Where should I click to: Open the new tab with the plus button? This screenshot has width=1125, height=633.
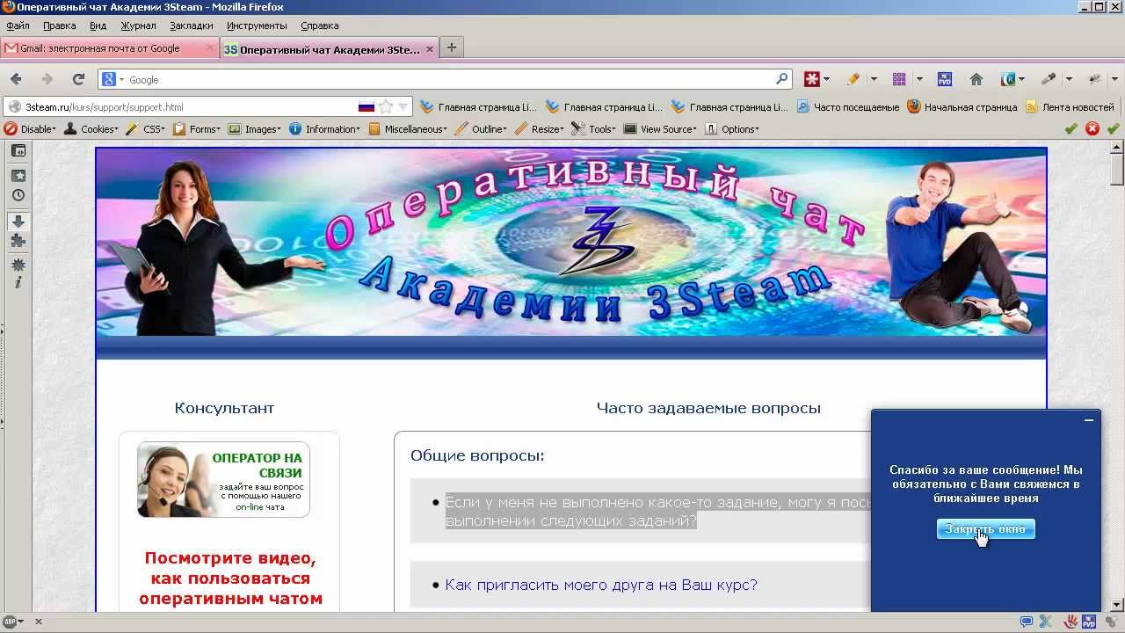(x=451, y=48)
